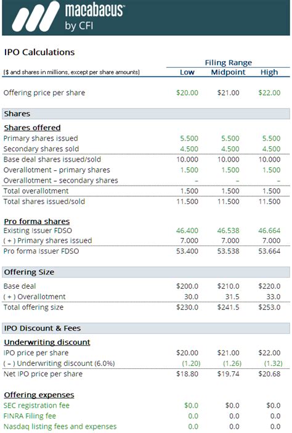The image size is (292, 433).
Task: Click the Pro forma shares subheading
Action: tap(37, 221)
